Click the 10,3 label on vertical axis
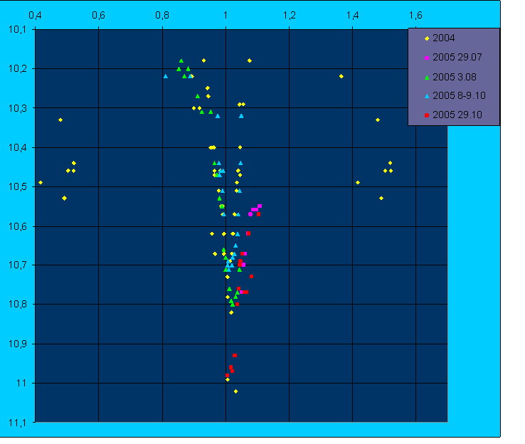The height and width of the screenshot is (444, 525). tap(17, 108)
